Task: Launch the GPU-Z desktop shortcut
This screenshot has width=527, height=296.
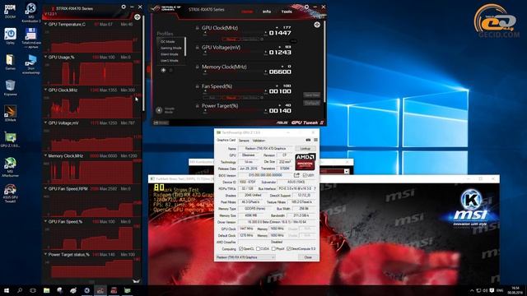Action: [10, 140]
